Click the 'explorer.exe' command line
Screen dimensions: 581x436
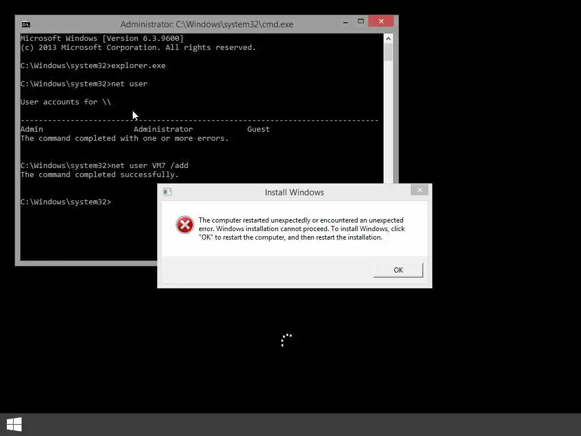[93, 66]
